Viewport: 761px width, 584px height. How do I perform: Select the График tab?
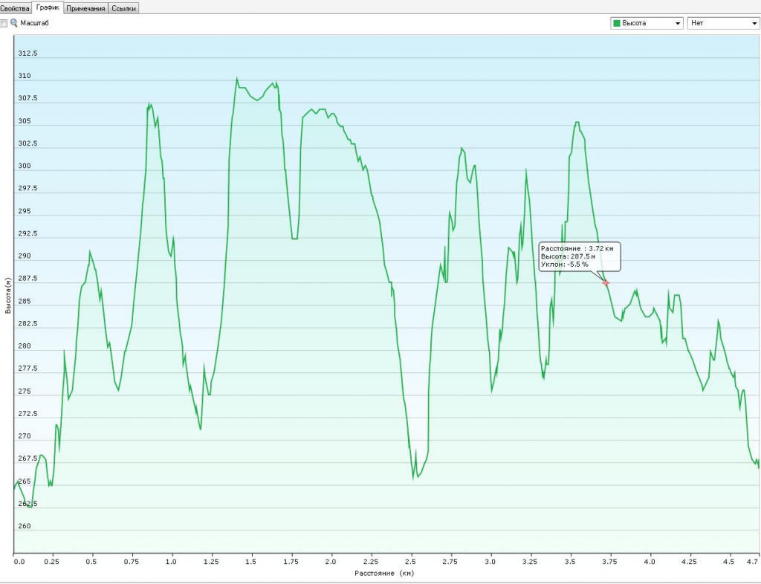point(48,7)
